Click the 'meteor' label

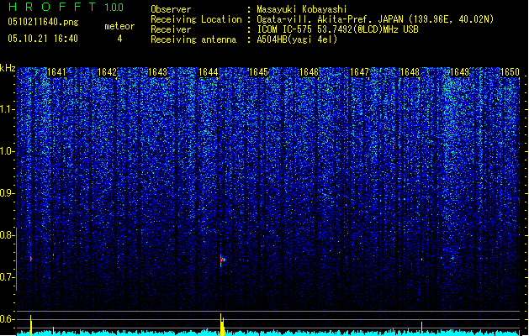coord(119,26)
